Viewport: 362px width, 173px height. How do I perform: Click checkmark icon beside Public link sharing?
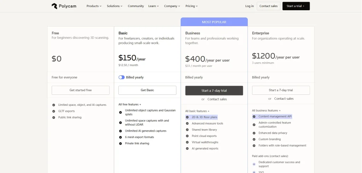(x=54, y=117)
